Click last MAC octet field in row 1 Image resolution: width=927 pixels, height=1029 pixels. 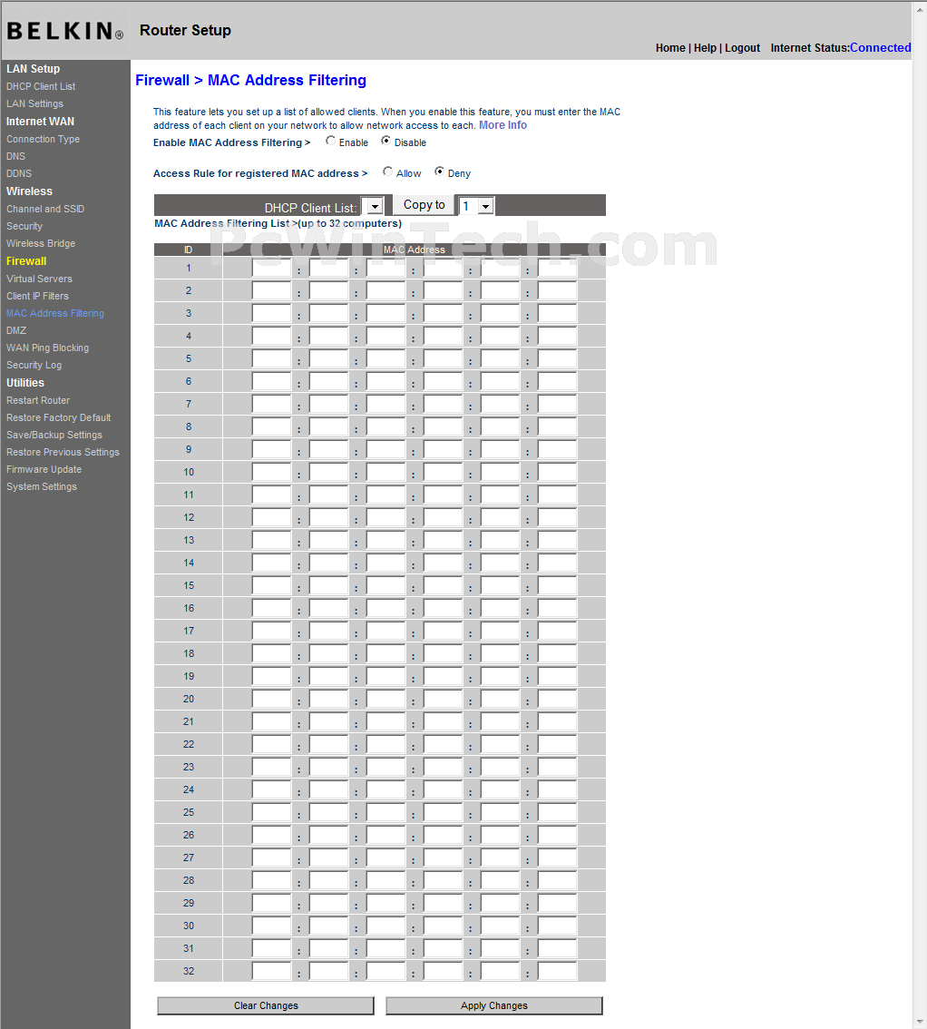558,269
